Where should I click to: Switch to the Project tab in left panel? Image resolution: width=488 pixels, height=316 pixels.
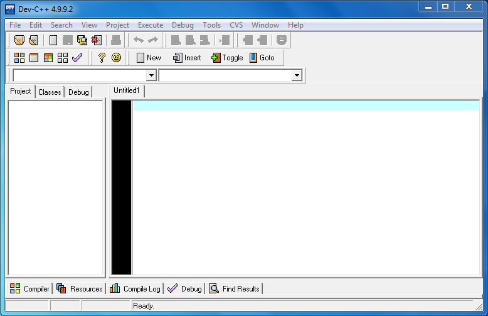point(21,91)
